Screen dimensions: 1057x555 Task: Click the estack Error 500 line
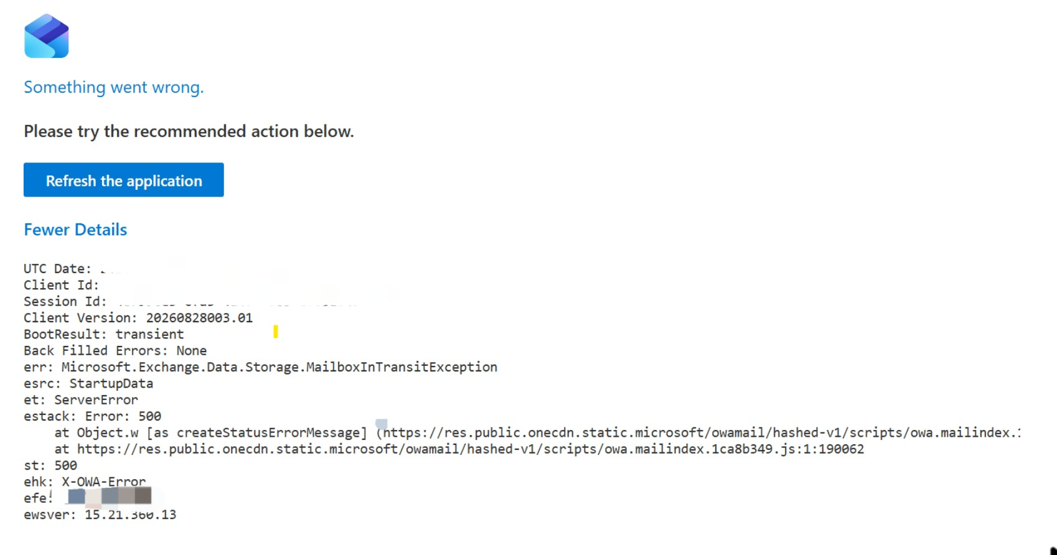pos(92,416)
